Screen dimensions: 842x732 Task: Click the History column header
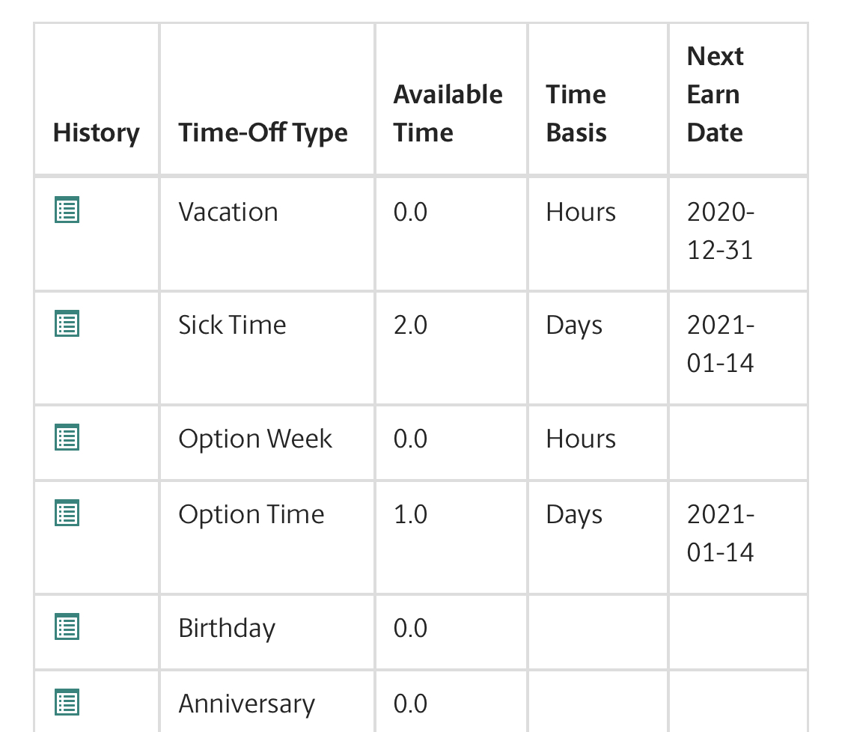click(96, 133)
